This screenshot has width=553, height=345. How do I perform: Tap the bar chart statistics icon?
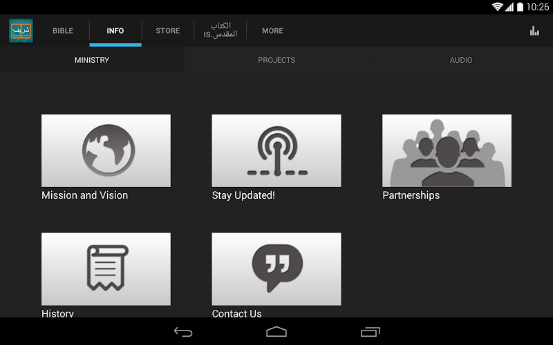(534, 31)
